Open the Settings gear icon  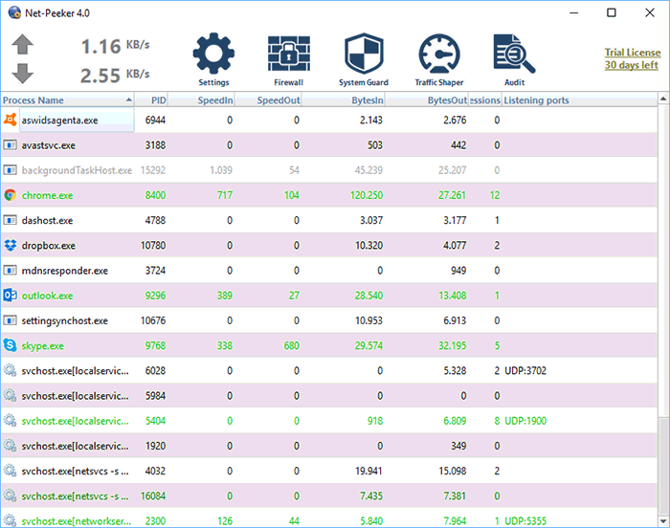(x=213, y=54)
